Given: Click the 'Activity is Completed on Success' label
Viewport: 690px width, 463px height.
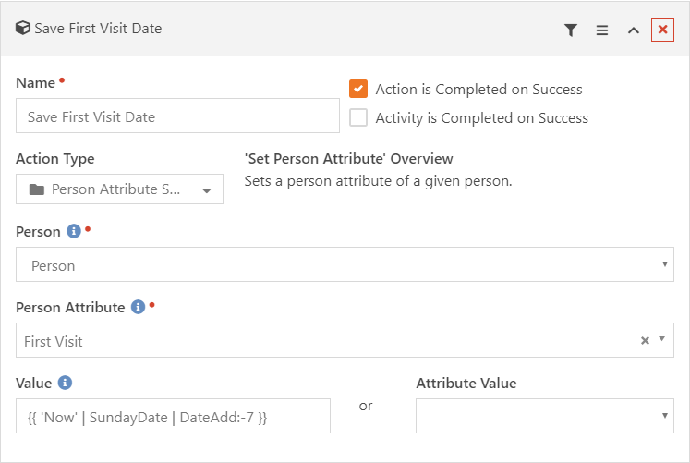Looking at the screenshot, I should point(482,118).
